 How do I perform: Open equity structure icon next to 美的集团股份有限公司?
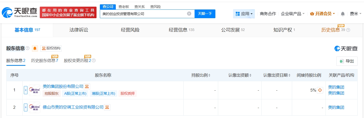(x=87, y=87)
